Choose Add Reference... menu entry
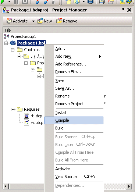 [x=74, y=64]
